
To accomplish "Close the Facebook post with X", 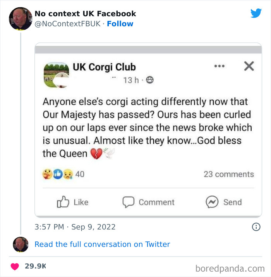I will tap(249, 66).
